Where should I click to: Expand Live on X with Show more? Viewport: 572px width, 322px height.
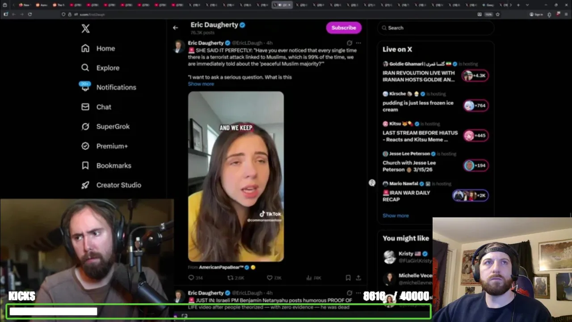tap(395, 216)
